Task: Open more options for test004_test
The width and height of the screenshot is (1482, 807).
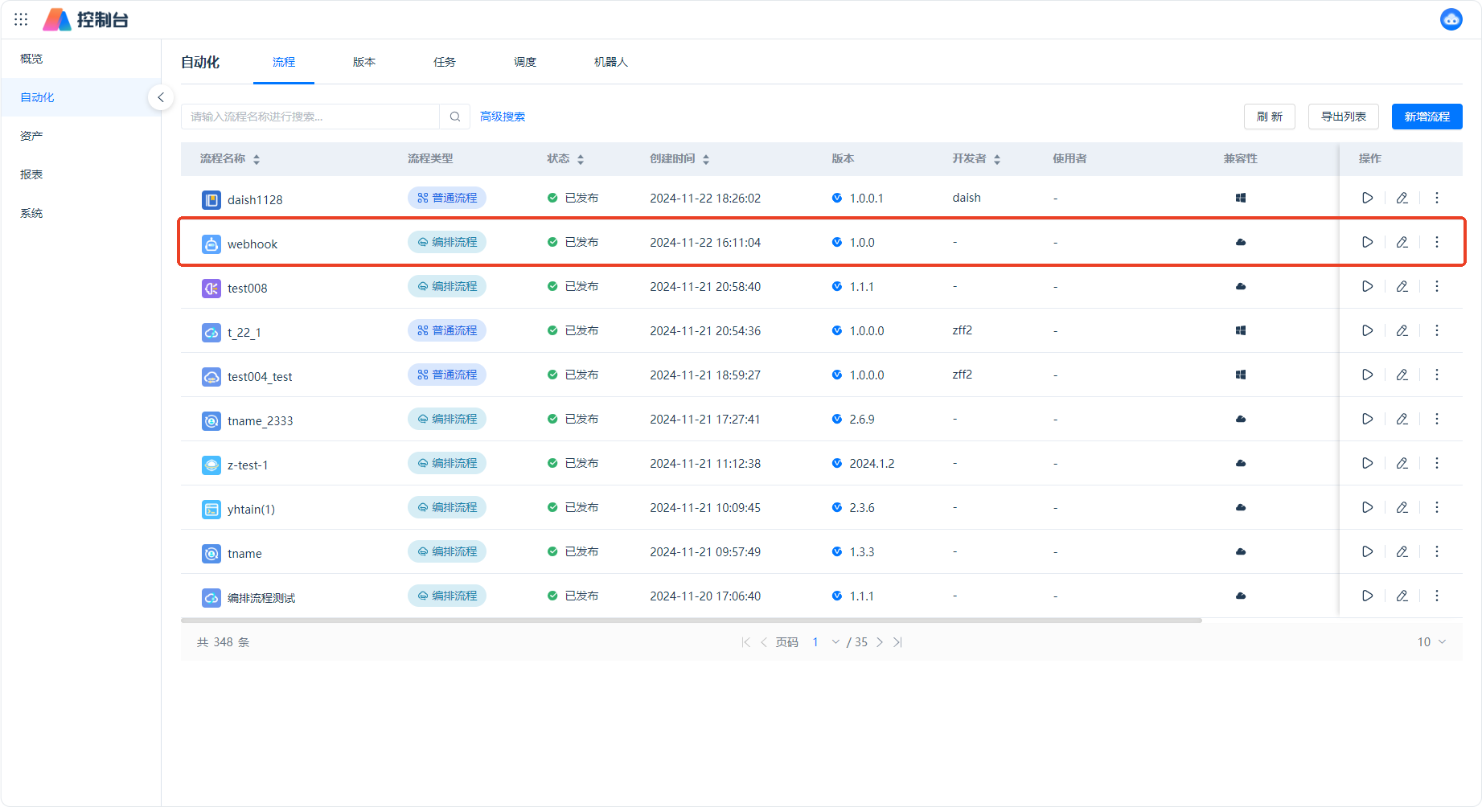Action: (x=1437, y=375)
